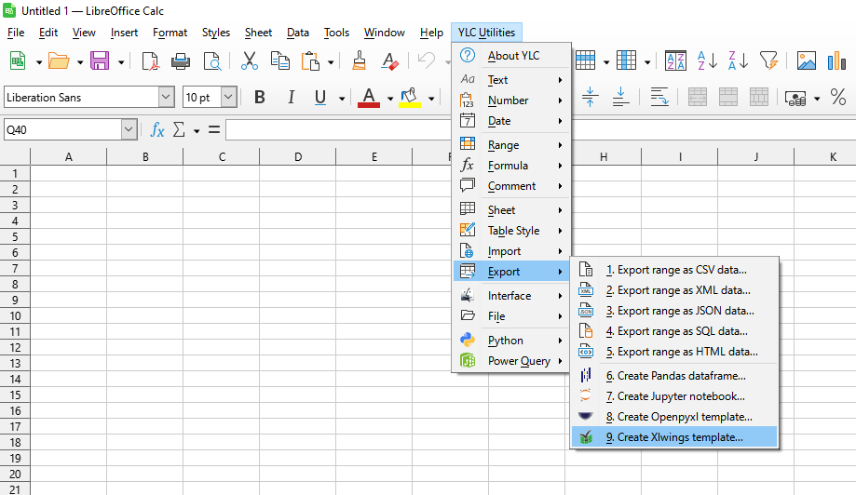This screenshot has height=495, width=856.
Task: Apply the yellow highlighting color
Action: coord(409,98)
